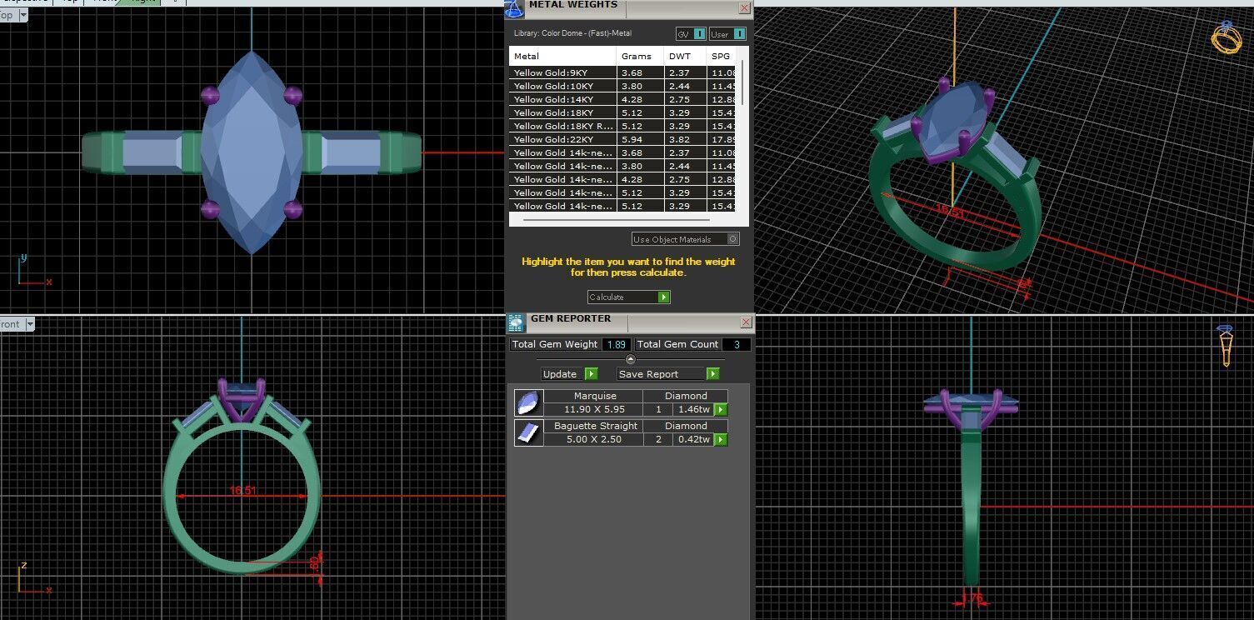Click the marquise stone in top viewport
1254x620 pixels.
(252, 152)
